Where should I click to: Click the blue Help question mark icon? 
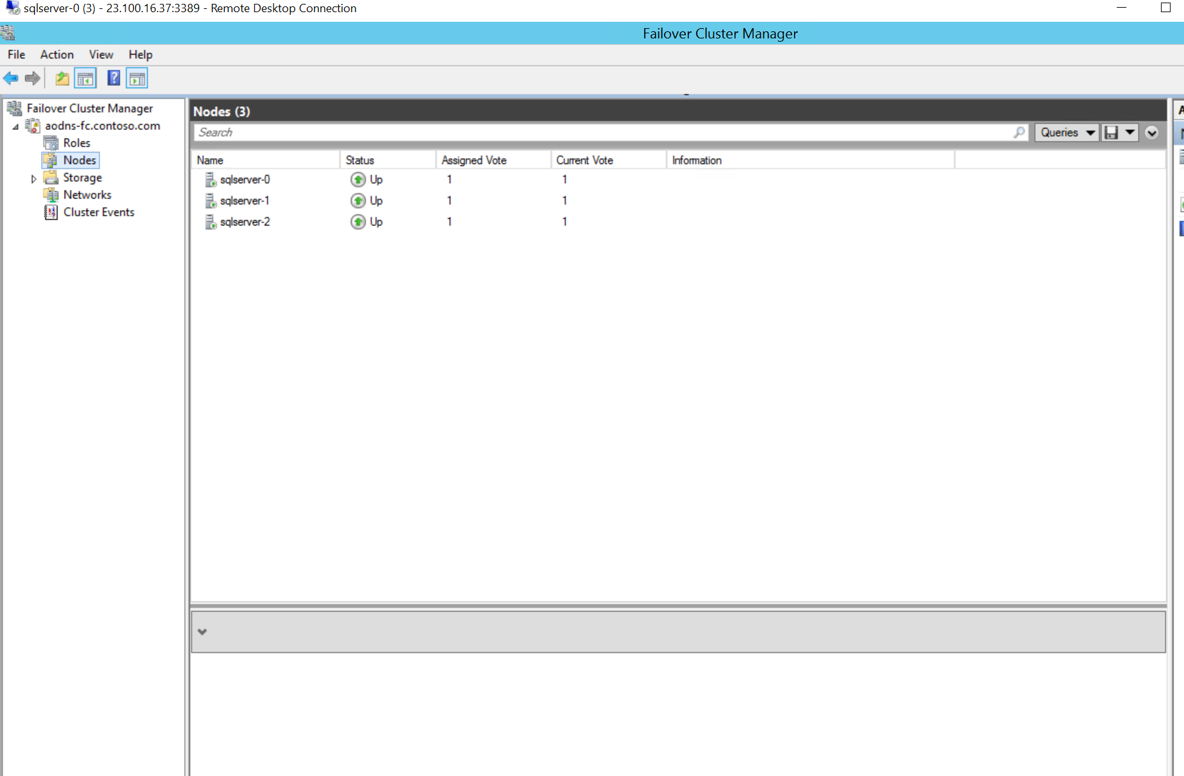[x=113, y=79]
